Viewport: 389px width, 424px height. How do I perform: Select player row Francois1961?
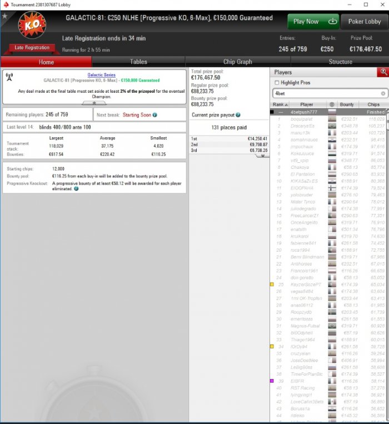pyautogui.click(x=328, y=271)
